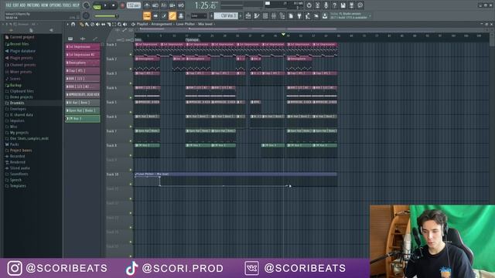Click the FL Studio version update notice
The image size is (495, 278).
pyautogui.click(x=350, y=15)
